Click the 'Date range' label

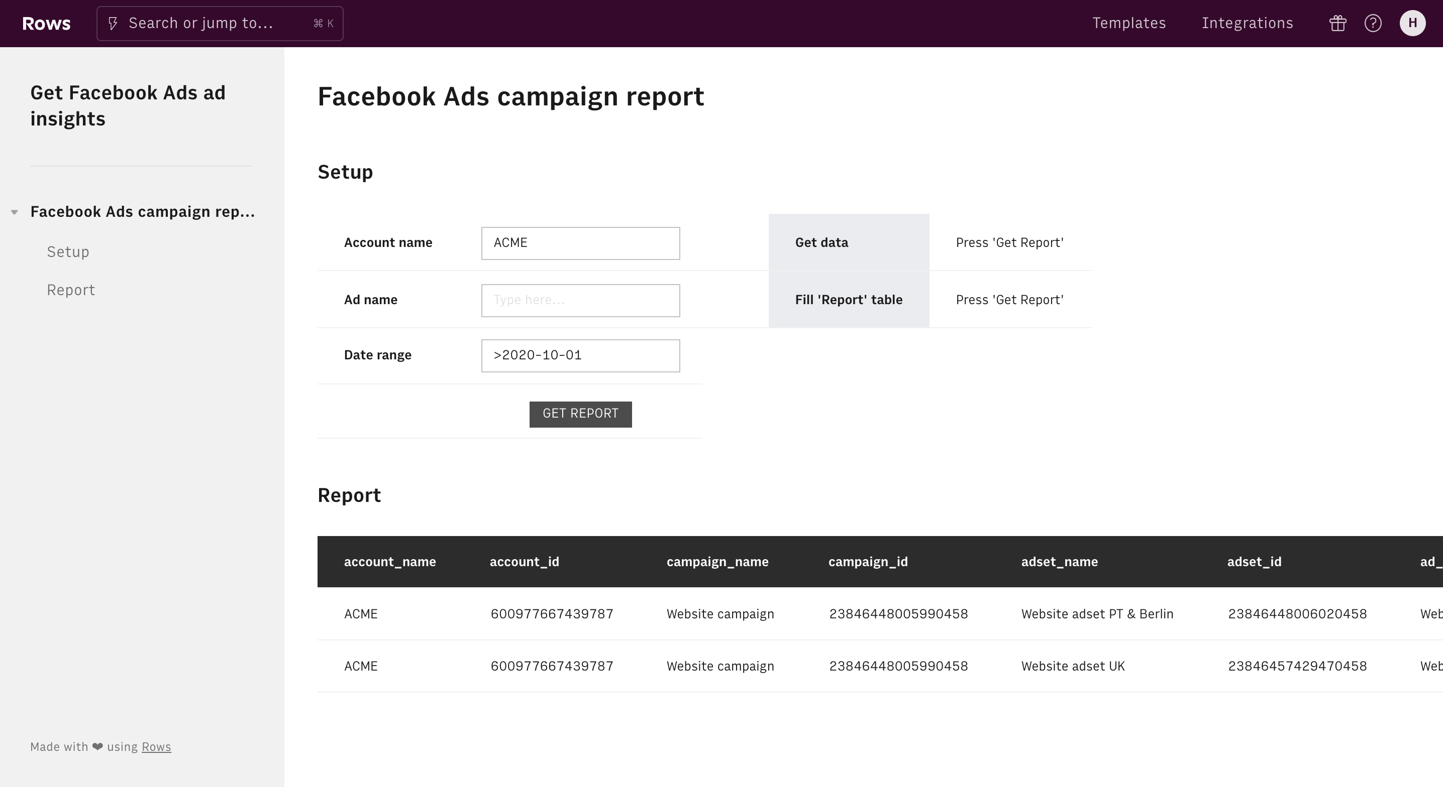click(x=377, y=355)
